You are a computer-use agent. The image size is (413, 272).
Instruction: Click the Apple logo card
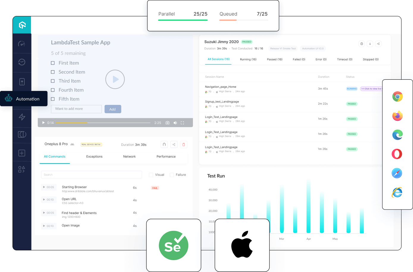tap(242, 245)
